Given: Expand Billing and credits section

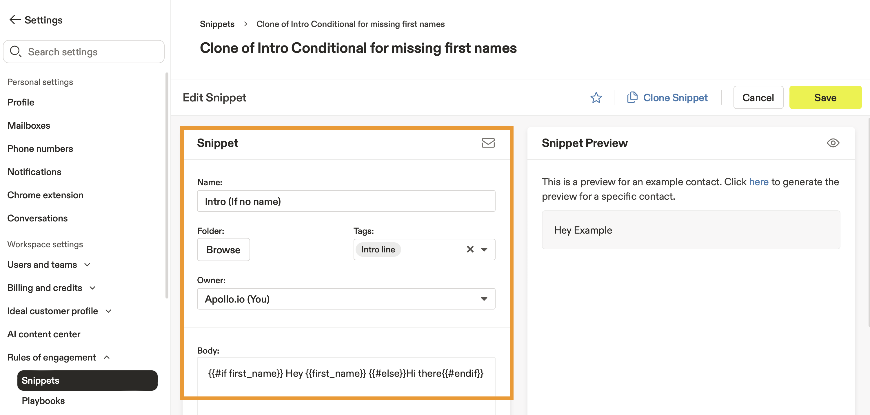Looking at the screenshot, I should pyautogui.click(x=92, y=288).
